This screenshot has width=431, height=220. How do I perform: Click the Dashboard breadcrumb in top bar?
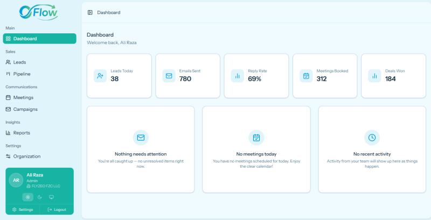(x=109, y=12)
